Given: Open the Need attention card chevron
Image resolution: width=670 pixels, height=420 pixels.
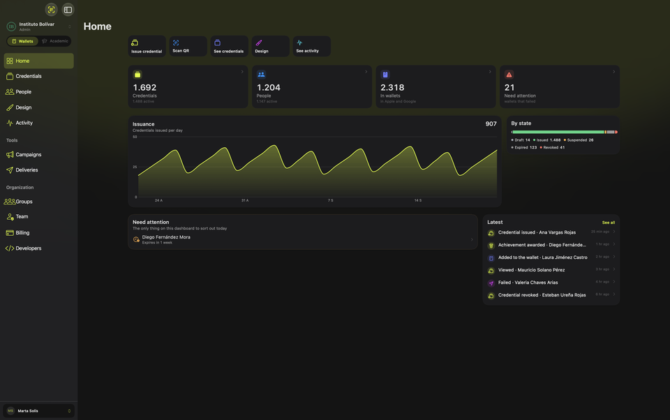Looking at the screenshot, I should [613, 72].
